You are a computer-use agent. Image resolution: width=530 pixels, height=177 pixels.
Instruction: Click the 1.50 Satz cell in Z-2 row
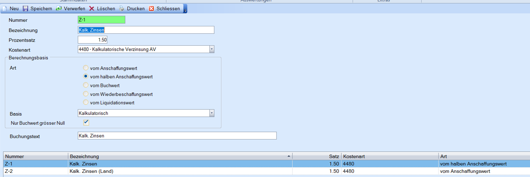click(x=317, y=171)
